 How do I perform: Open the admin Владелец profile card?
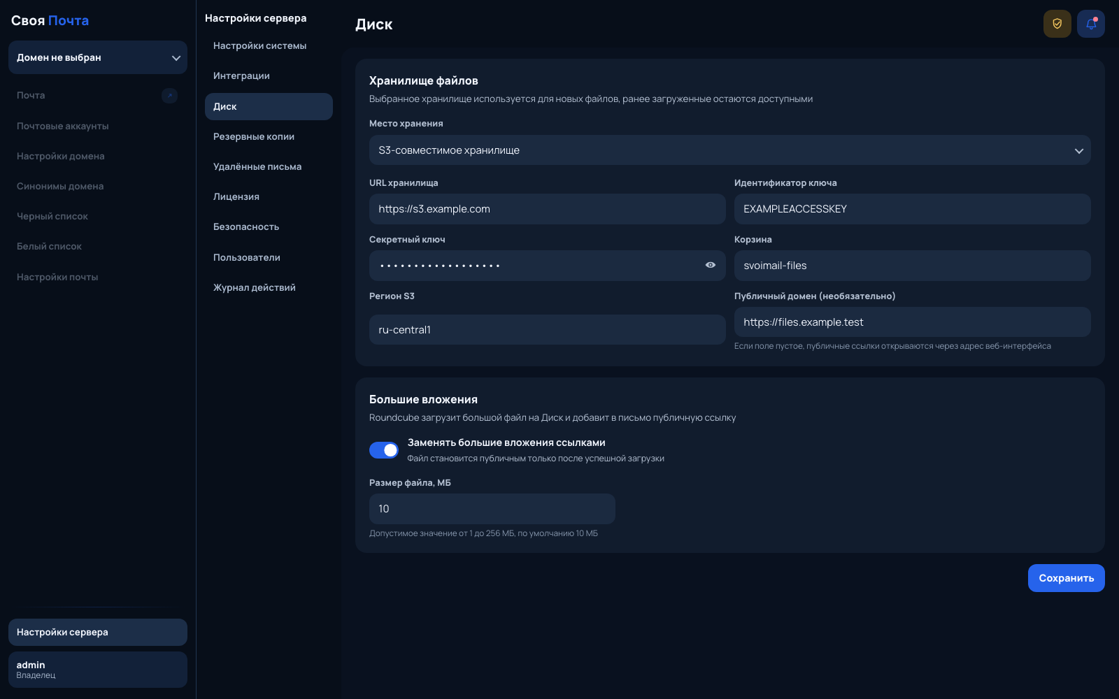click(x=98, y=670)
